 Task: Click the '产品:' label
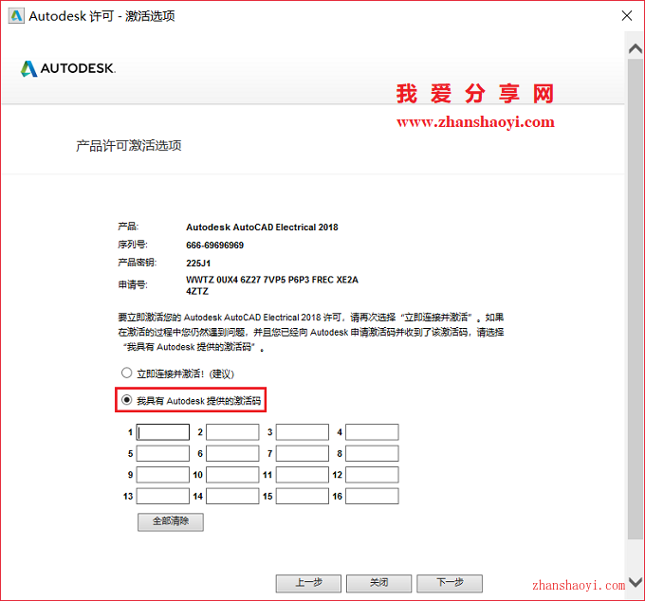click(x=128, y=227)
